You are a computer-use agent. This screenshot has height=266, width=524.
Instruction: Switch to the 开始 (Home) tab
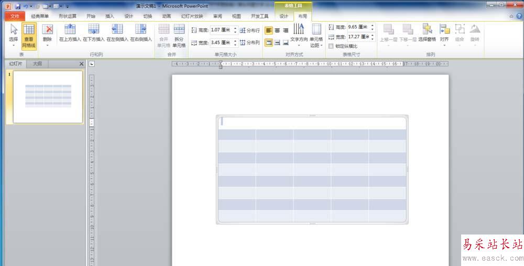tap(91, 16)
